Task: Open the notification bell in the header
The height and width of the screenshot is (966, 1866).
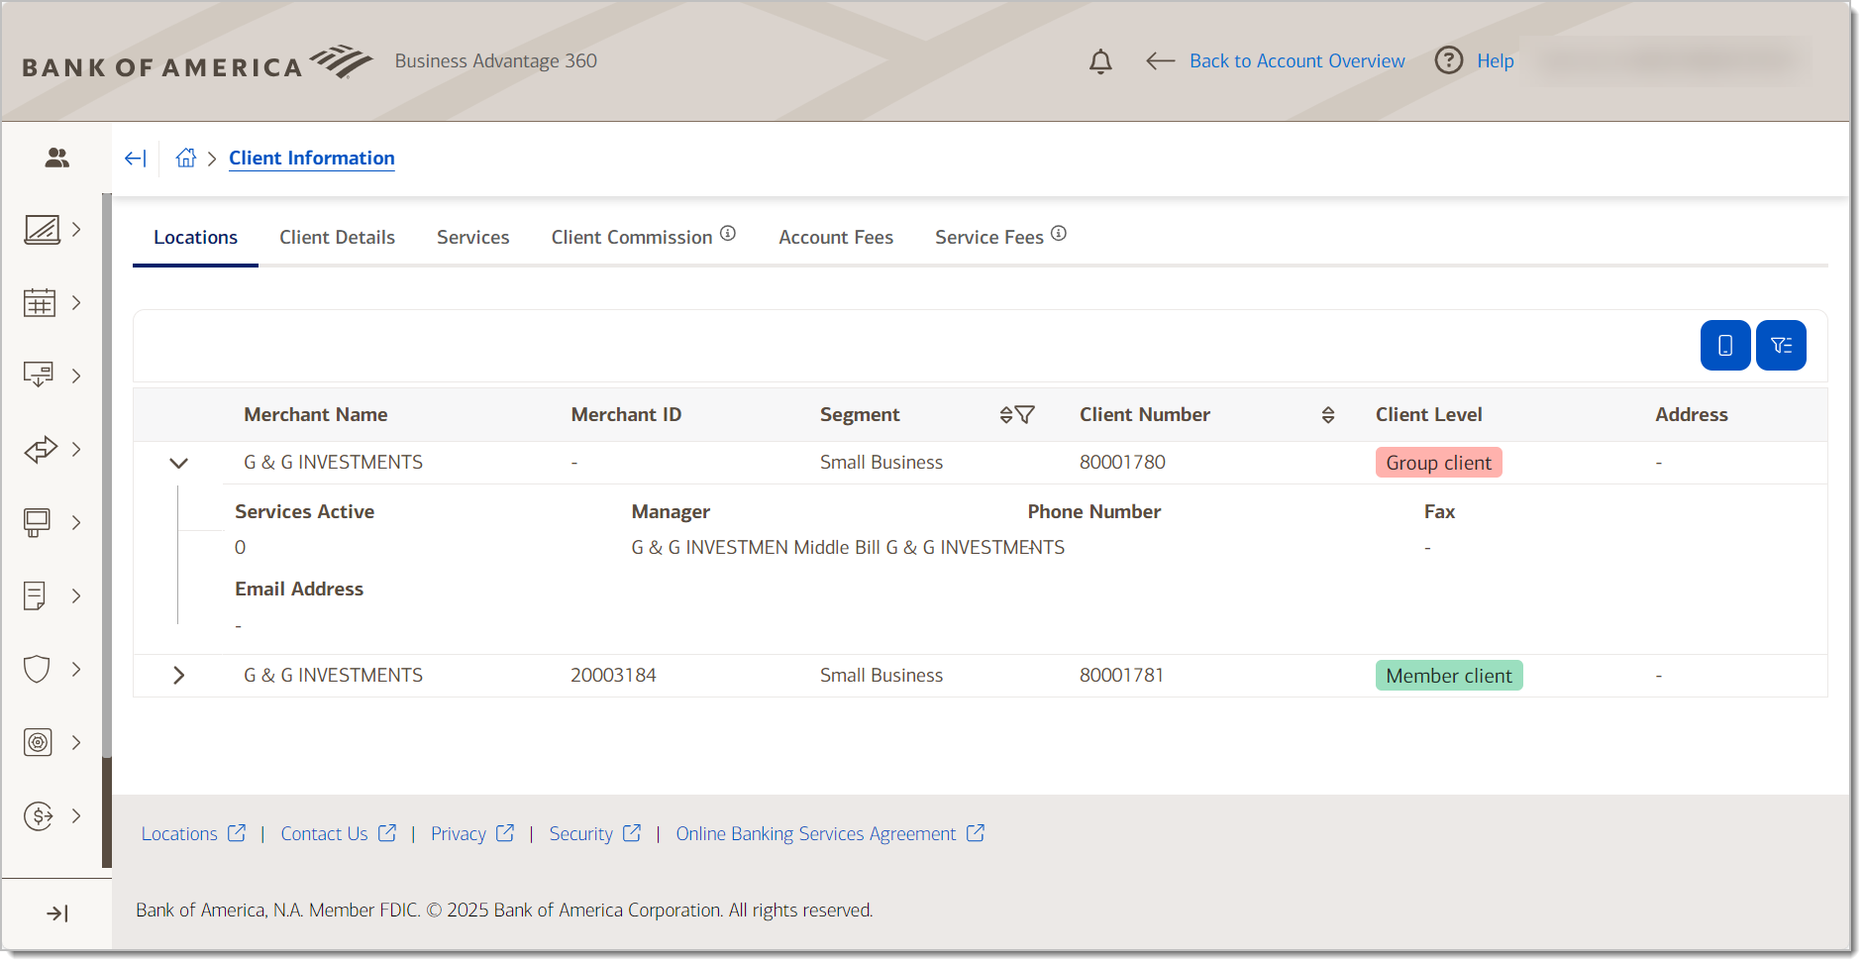Action: [1100, 60]
